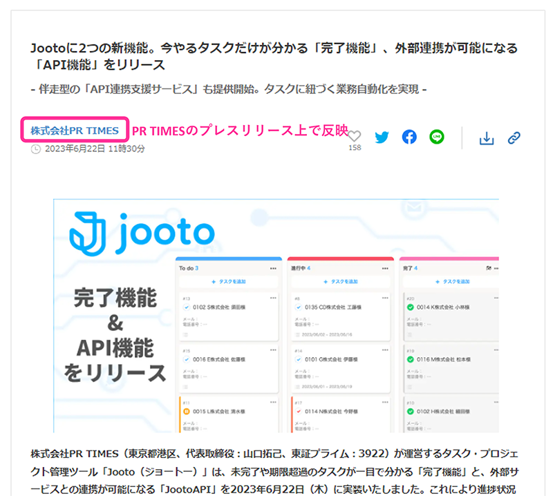553x496 pixels.
Task: Click the clock icon beside the date
Action: (x=36, y=149)
